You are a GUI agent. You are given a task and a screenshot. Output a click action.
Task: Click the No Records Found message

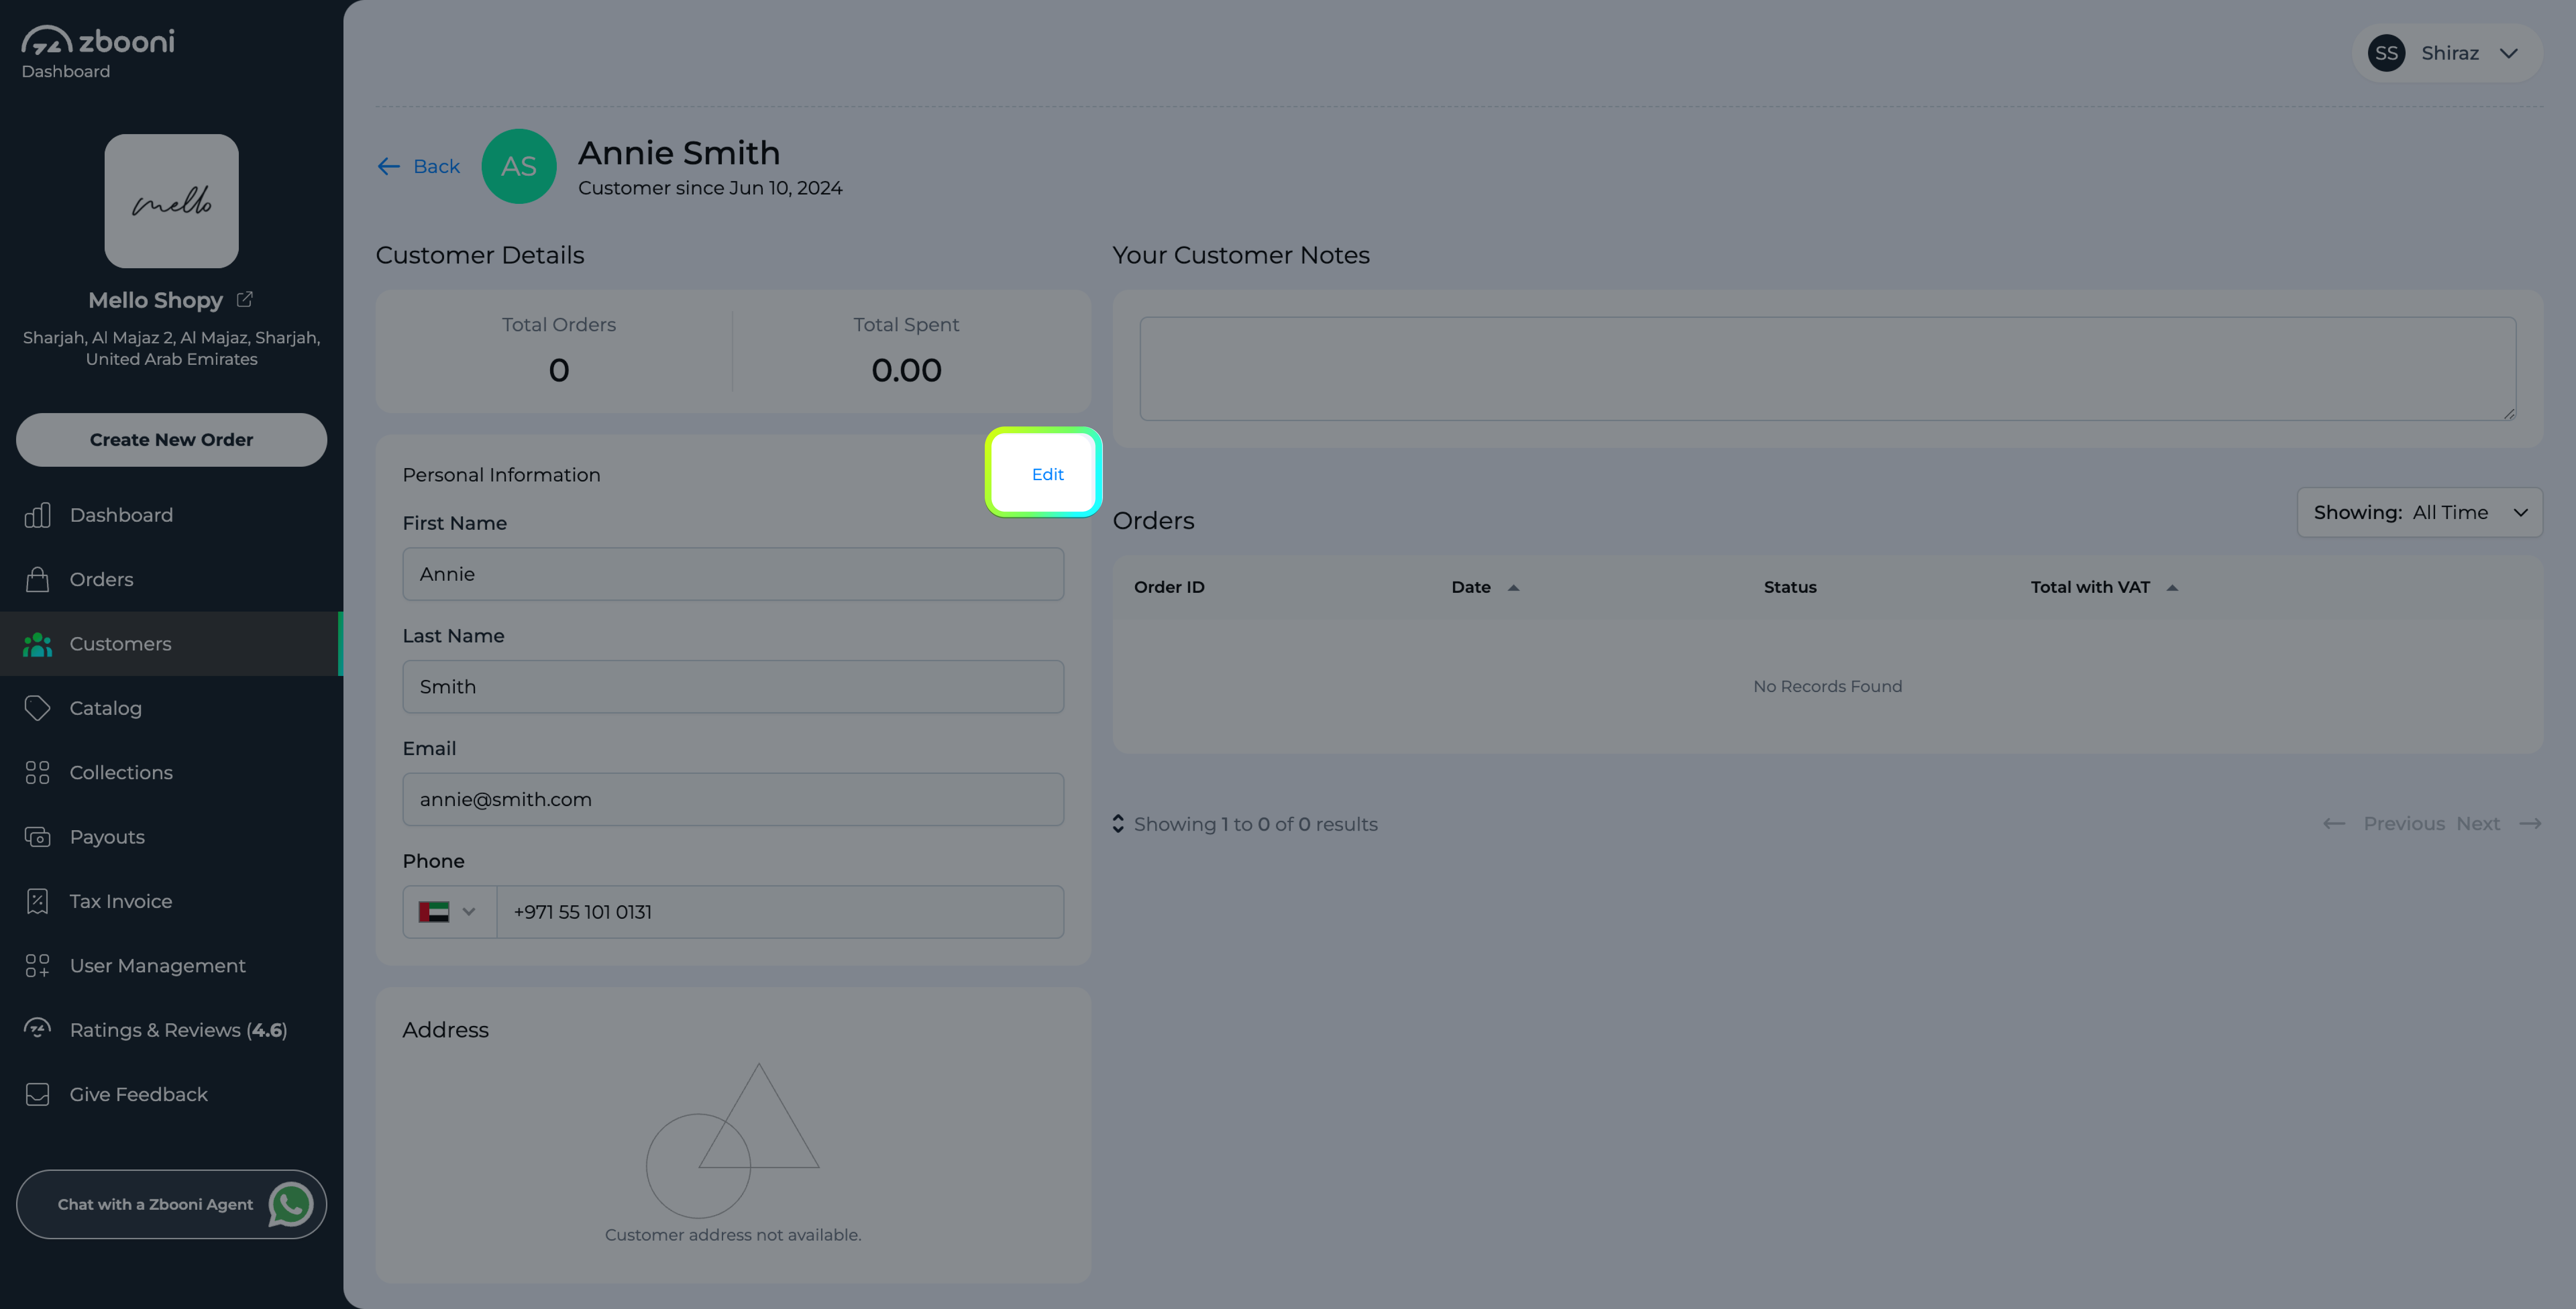[1827, 686]
